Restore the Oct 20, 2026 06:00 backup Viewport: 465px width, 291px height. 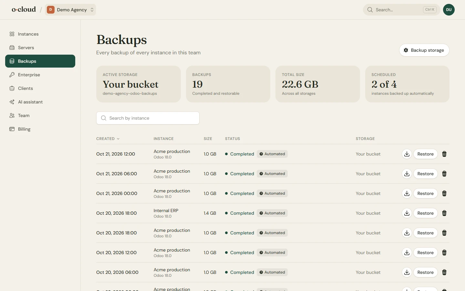pyautogui.click(x=426, y=272)
